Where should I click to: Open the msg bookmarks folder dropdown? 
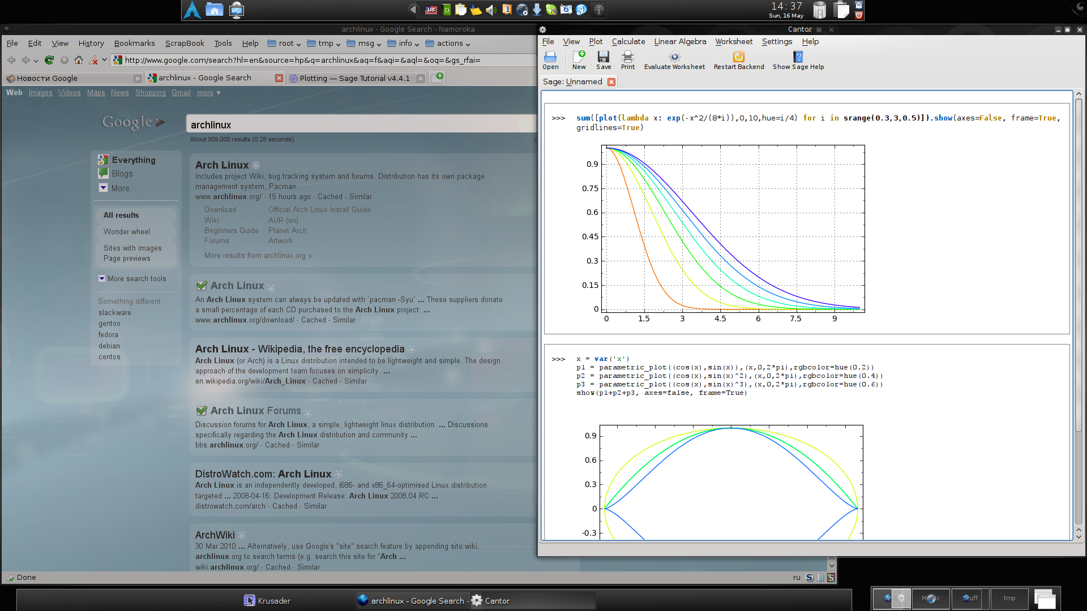coord(363,44)
